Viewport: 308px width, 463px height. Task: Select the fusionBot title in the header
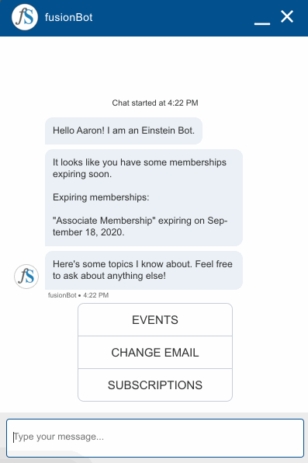[x=69, y=17]
